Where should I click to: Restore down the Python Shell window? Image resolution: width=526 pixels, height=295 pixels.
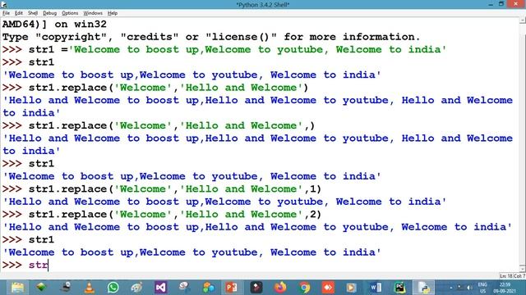(501, 4)
